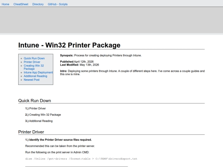Screen dimensions: 223x167
Task: Jump to Quick Run Down section link
Action: tap(34, 59)
